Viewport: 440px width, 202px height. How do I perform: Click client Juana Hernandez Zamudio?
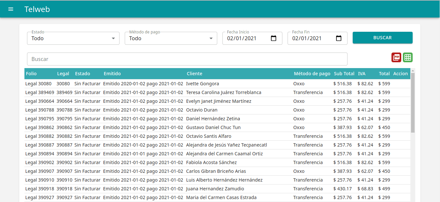(x=215, y=189)
